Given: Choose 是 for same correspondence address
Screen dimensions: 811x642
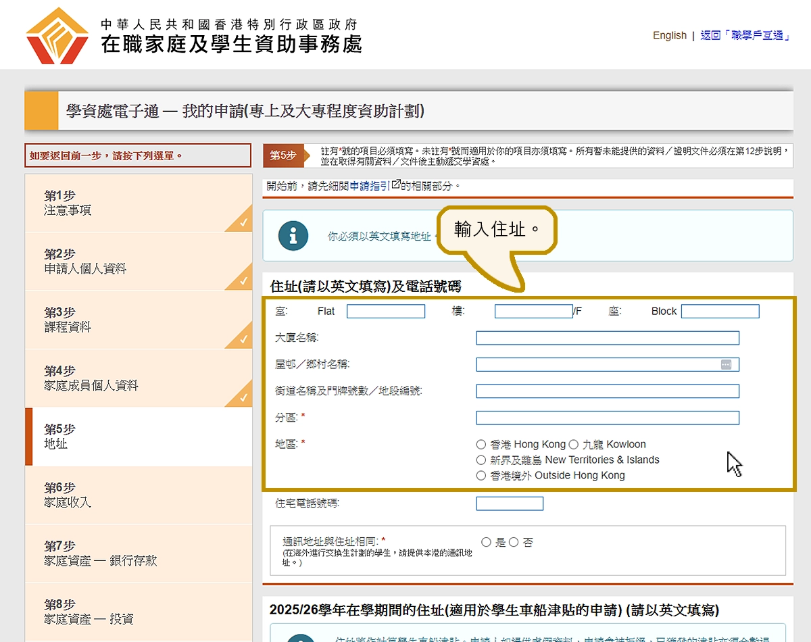Looking at the screenshot, I should (x=487, y=542).
